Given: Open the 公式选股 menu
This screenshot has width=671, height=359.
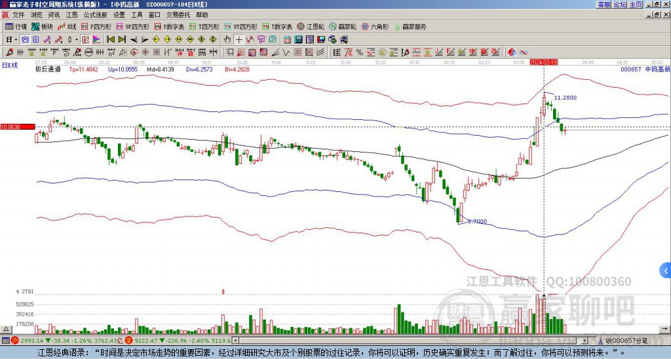Looking at the screenshot, I should (96, 15).
